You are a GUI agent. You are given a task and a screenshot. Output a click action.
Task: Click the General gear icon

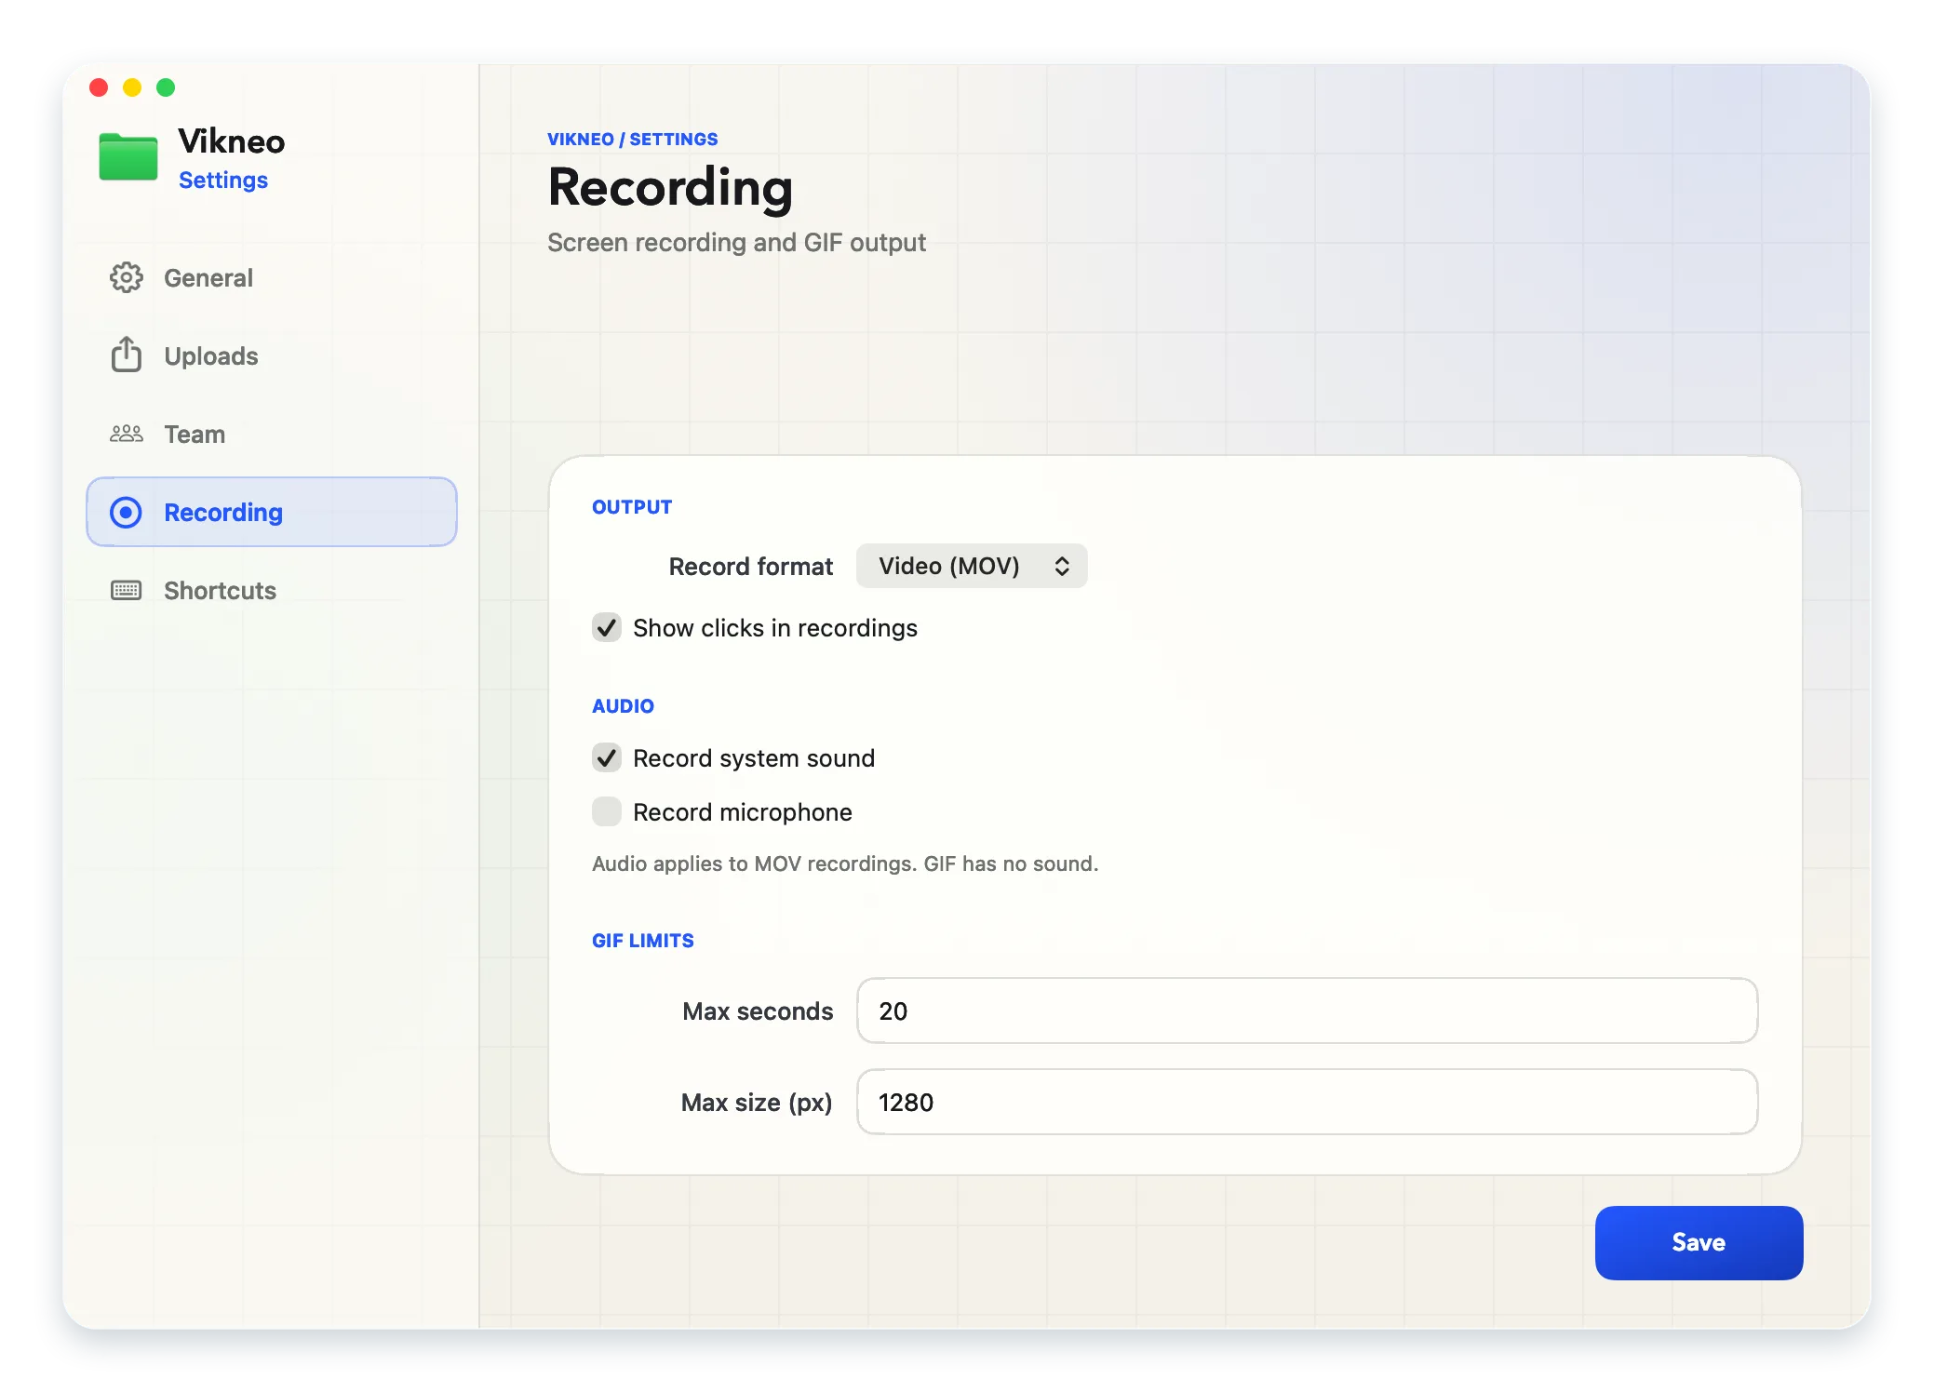[126, 277]
